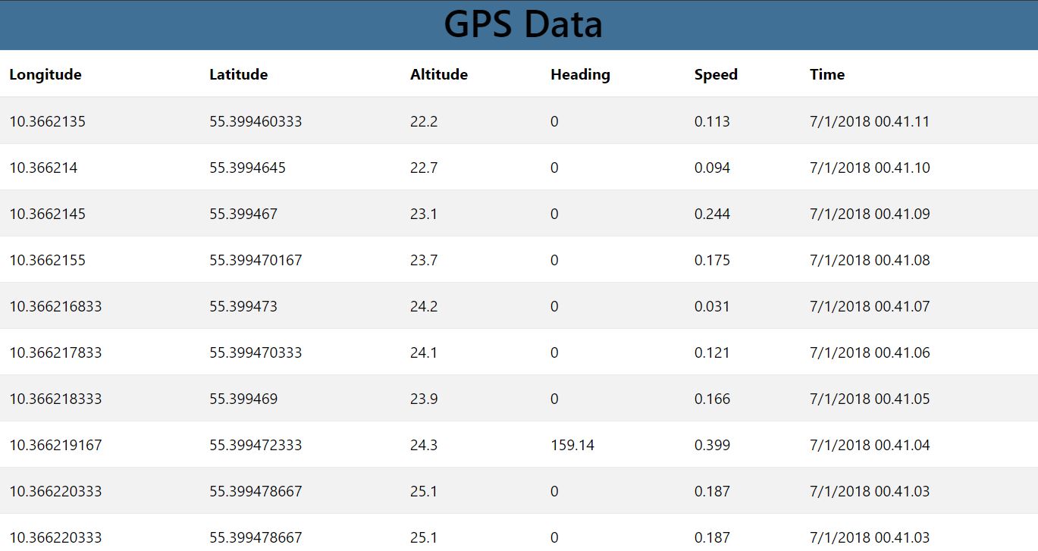Click the GPS Data page title

point(523,24)
